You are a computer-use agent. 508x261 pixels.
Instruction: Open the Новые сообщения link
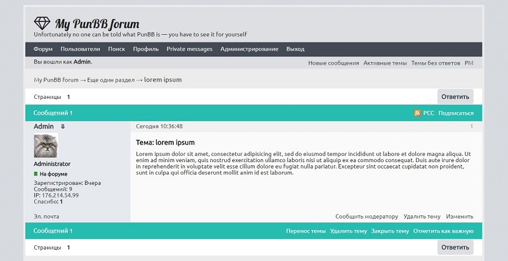(333, 63)
